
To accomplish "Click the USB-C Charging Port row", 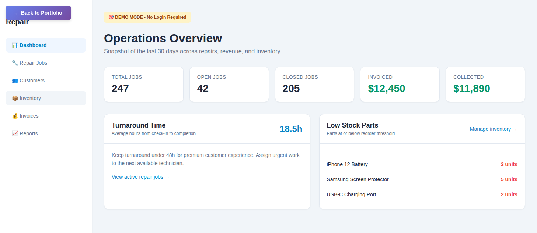I will coord(422,194).
